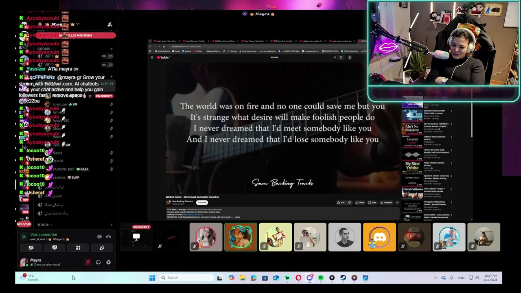Click the Voix connectée signal icon
This screenshot has width=521, height=293.
point(24,236)
